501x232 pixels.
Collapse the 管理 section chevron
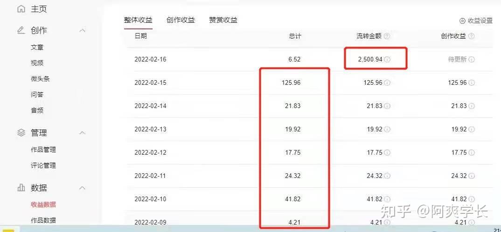83,132
